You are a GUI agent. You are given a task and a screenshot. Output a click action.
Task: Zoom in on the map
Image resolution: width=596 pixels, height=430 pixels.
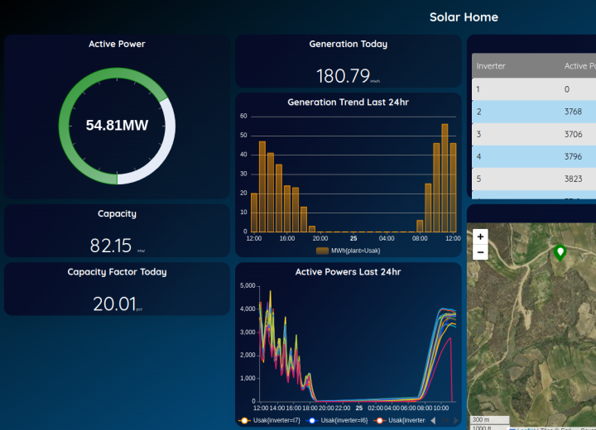point(480,236)
